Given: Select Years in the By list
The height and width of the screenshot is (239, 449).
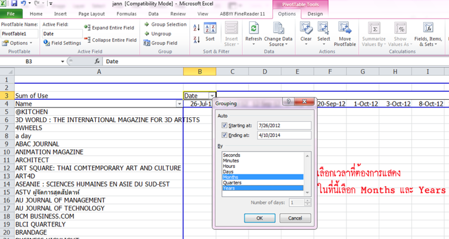Looking at the screenshot, I should coord(263,188).
